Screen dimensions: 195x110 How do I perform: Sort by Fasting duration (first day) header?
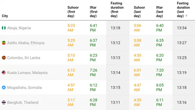click(x=117, y=10)
